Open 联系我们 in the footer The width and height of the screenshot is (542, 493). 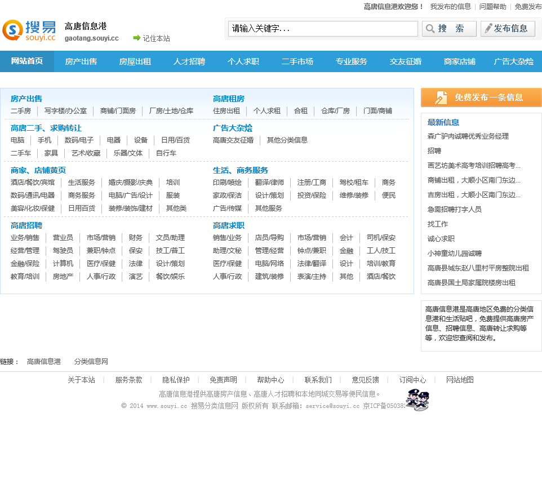(x=318, y=380)
